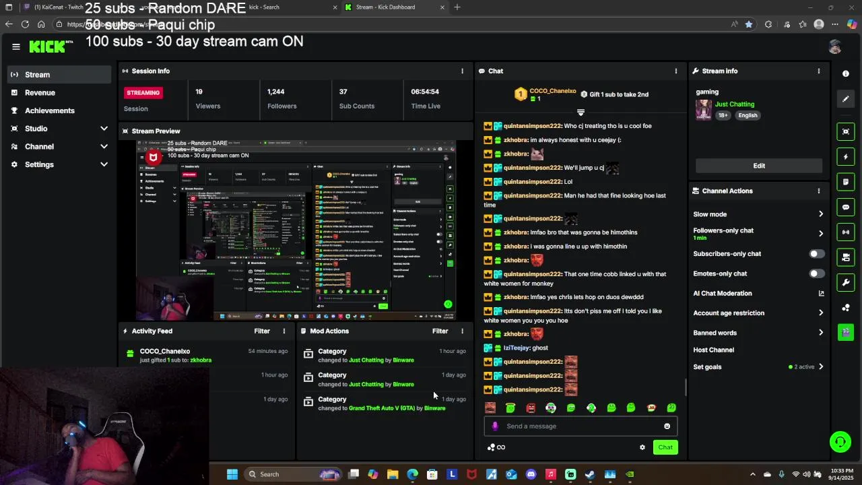This screenshot has width=862, height=485.
Task: Open Followers-only chat options arrow
Action: pos(821,234)
